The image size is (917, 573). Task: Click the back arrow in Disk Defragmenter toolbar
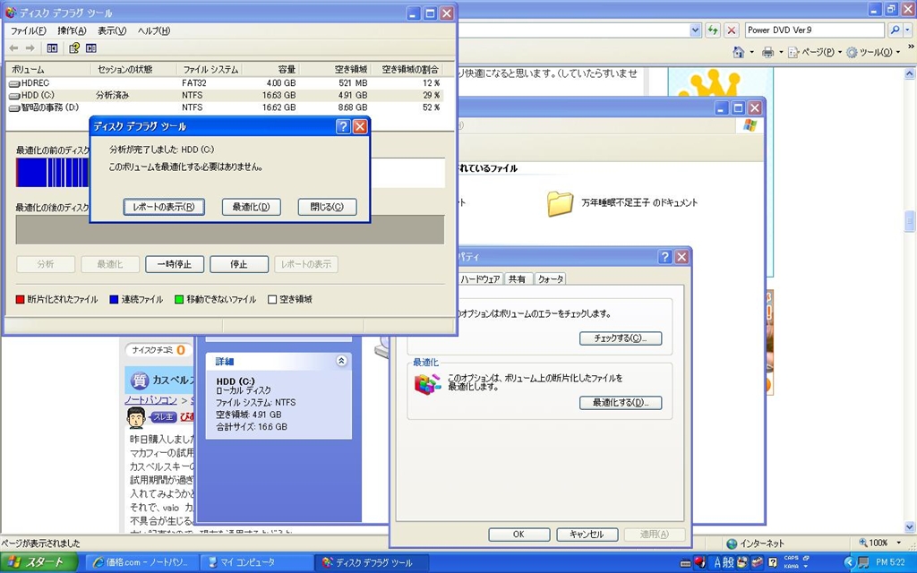click(13, 48)
